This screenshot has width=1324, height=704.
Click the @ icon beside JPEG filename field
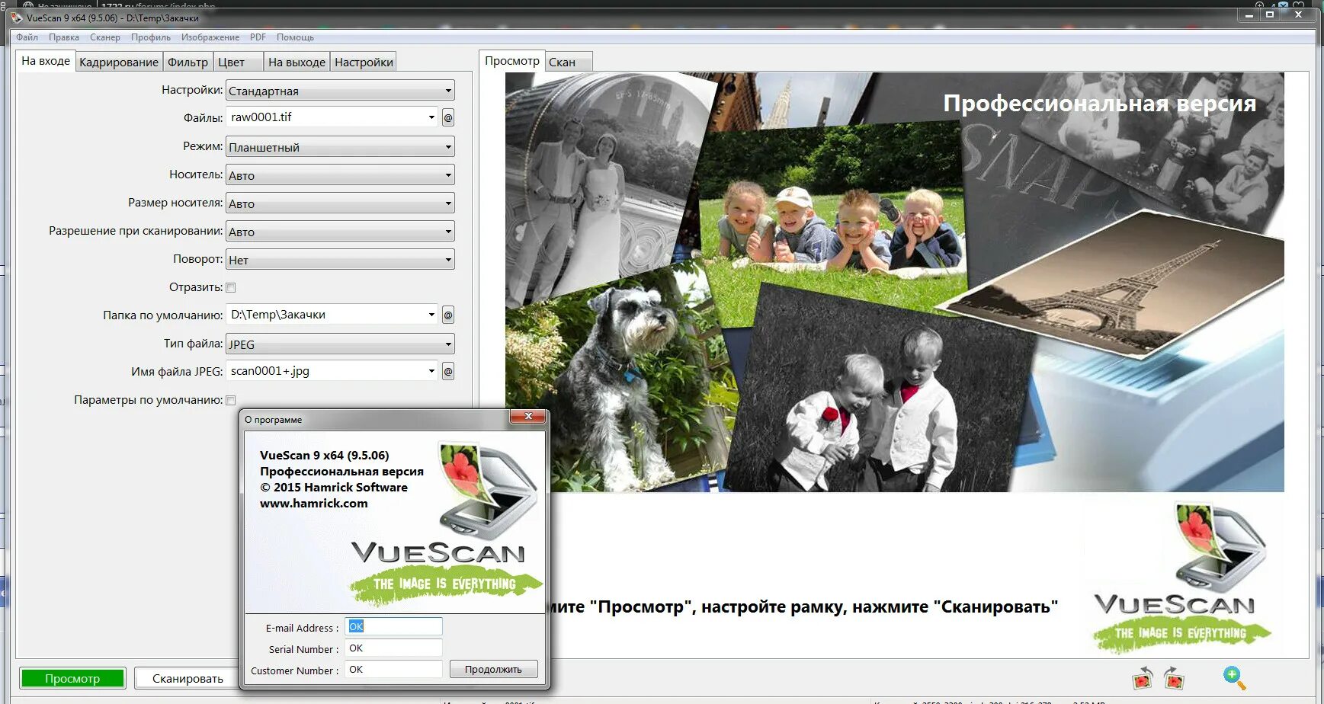pyautogui.click(x=448, y=370)
